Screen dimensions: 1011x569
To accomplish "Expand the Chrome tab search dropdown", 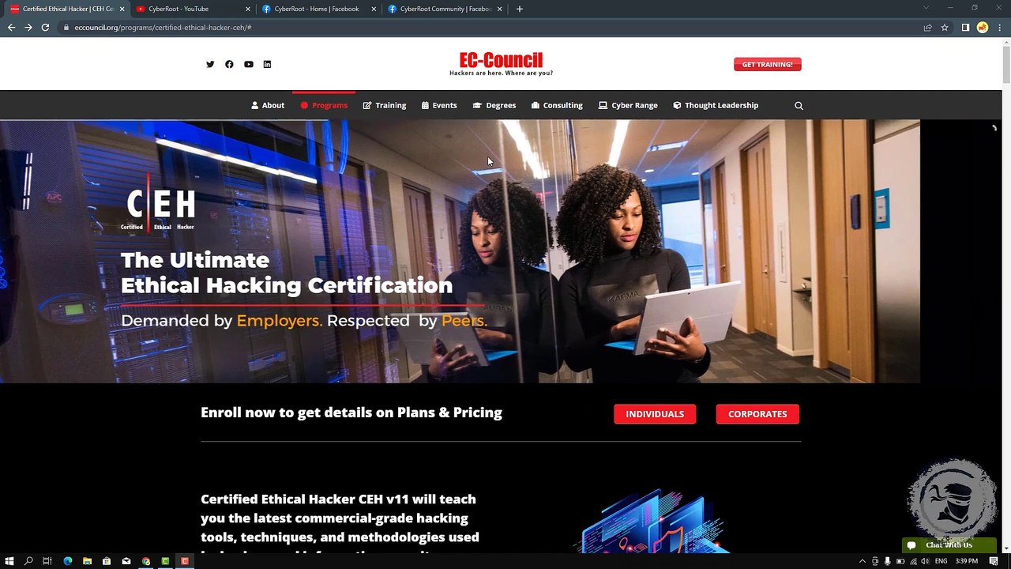I will coord(926,8).
